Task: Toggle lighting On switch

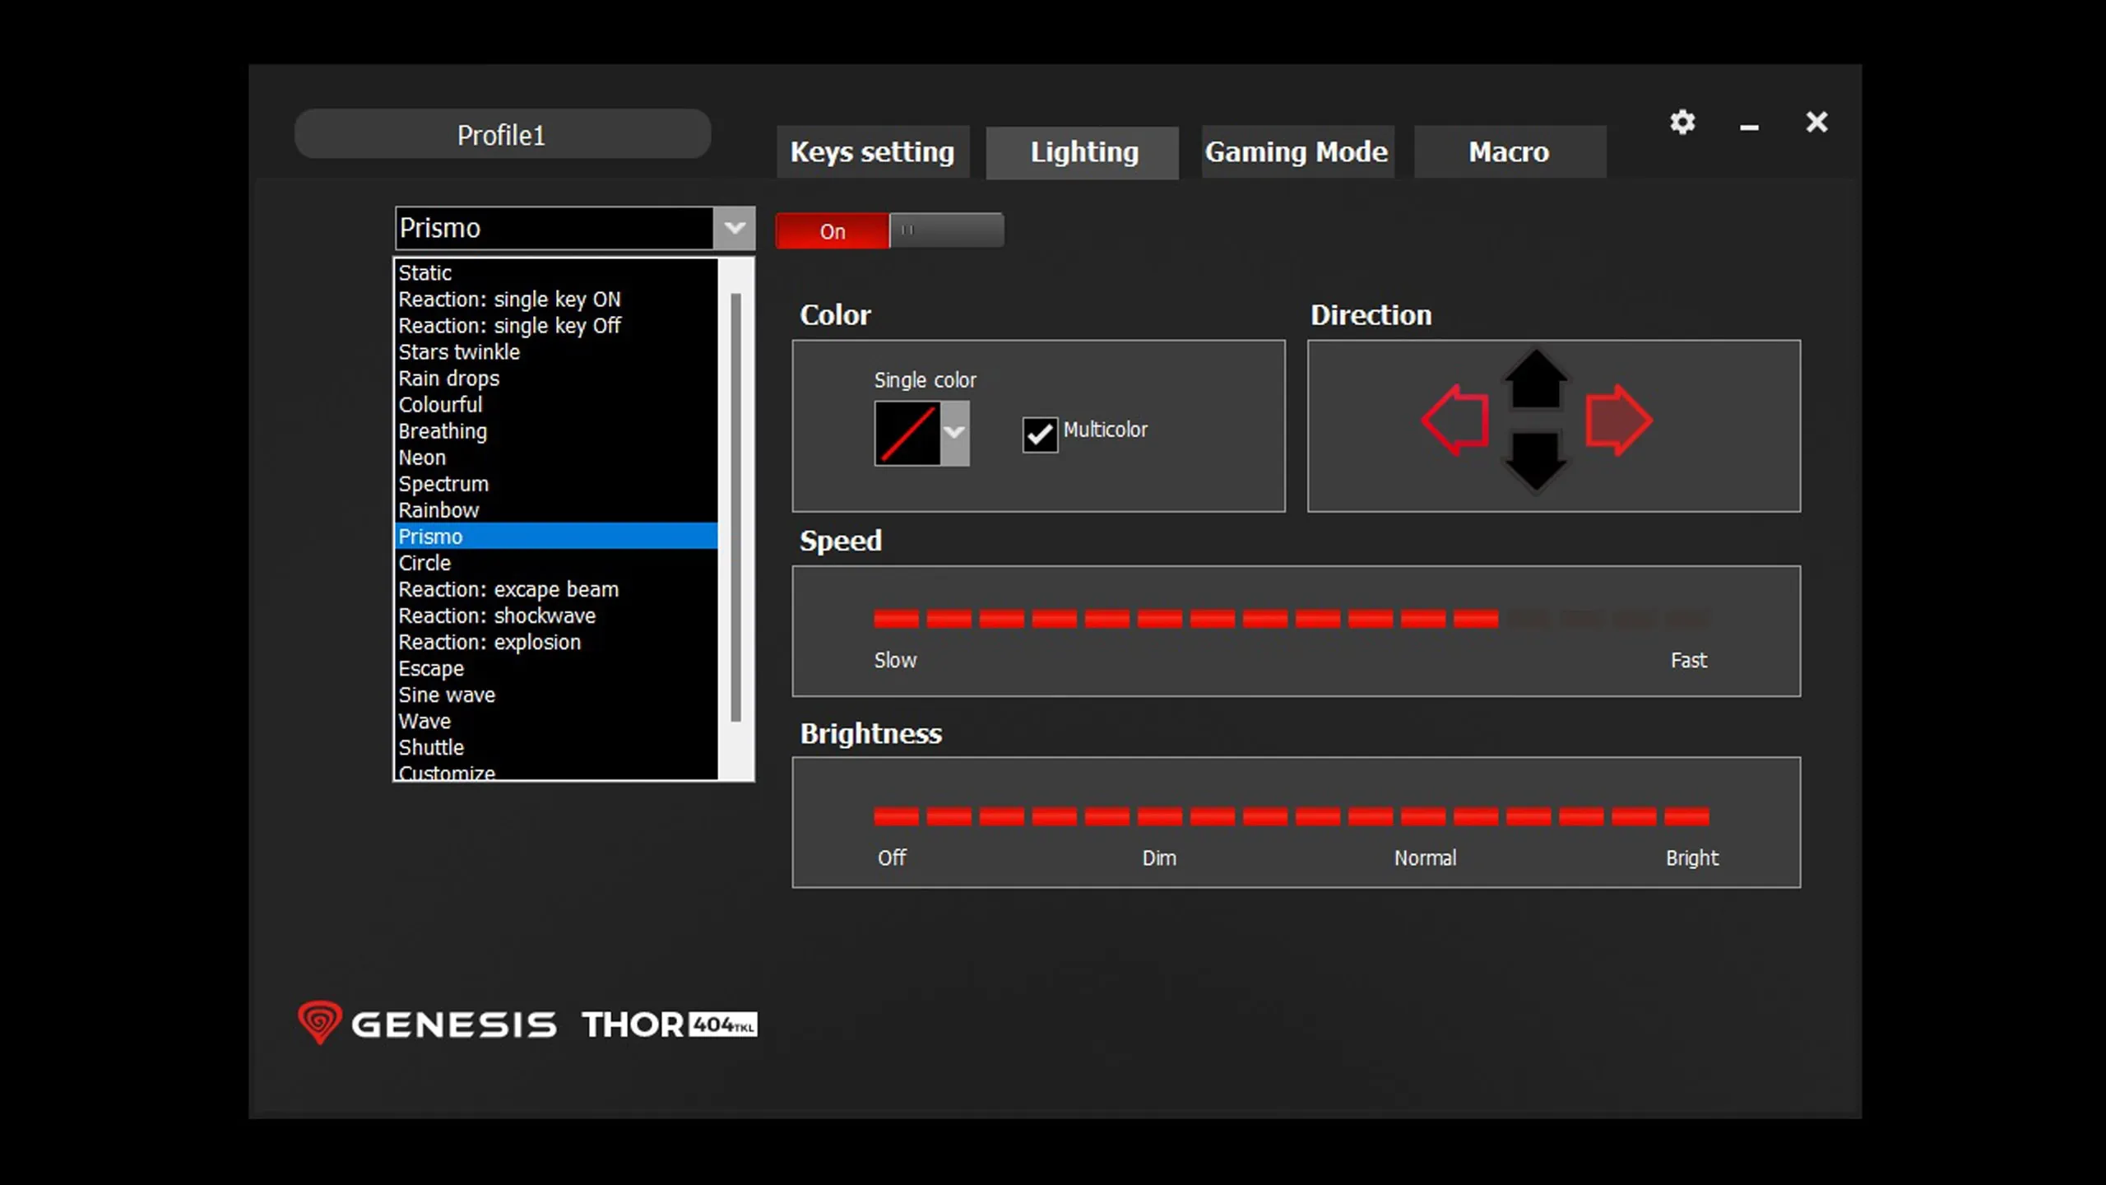Action: pyautogui.click(x=832, y=231)
